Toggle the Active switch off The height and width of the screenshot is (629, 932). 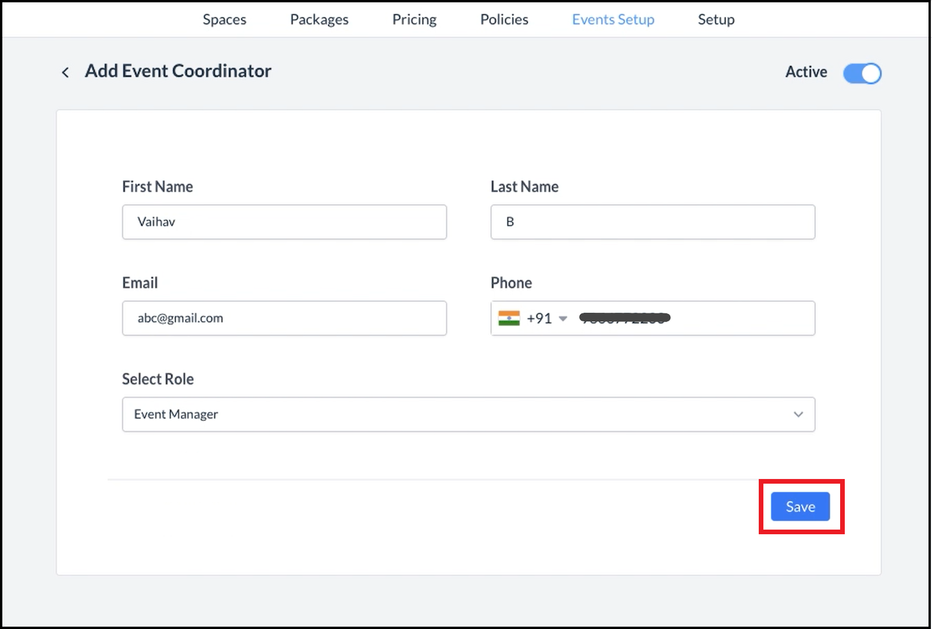coord(862,73)
